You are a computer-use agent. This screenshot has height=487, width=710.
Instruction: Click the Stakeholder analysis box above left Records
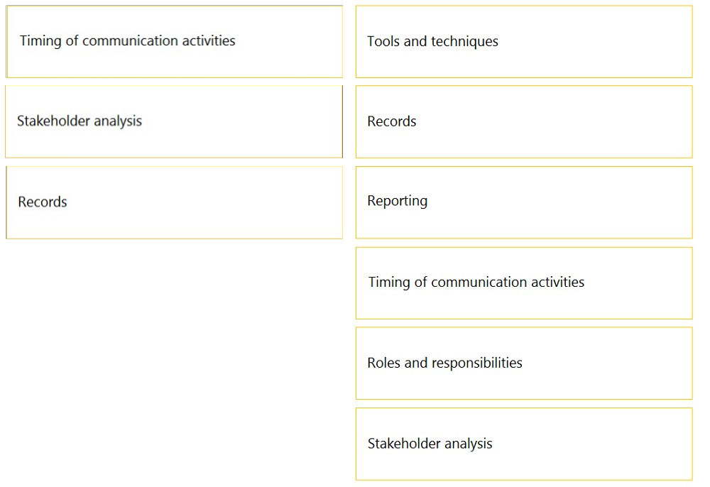point(175,122)
